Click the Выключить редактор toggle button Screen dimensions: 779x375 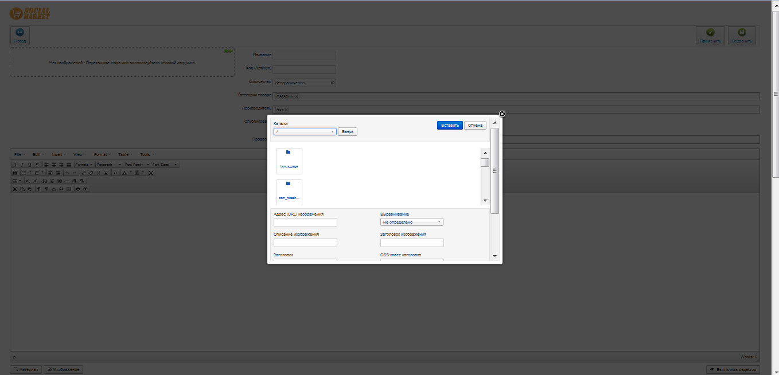tap(733, 370)
